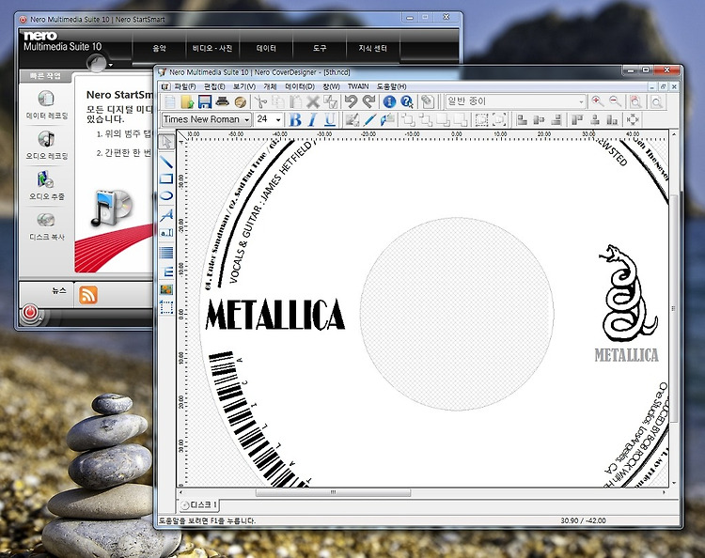Viewport: 705px width, 558px height.
Task: Click the center-all move arrows icon
Action: (x=633, y=119)
